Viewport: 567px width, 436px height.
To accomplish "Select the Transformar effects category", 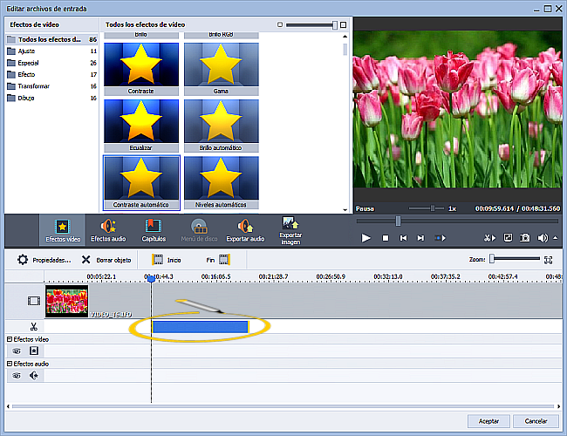I will tap(32, 86).
